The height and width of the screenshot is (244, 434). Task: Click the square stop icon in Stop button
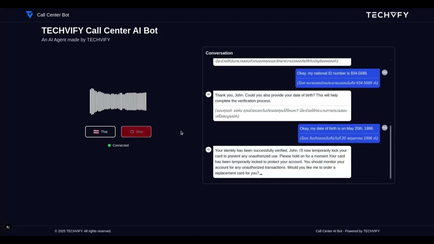click(x=132, y=132)
